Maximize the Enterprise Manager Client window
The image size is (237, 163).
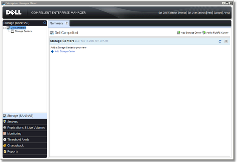227,3
